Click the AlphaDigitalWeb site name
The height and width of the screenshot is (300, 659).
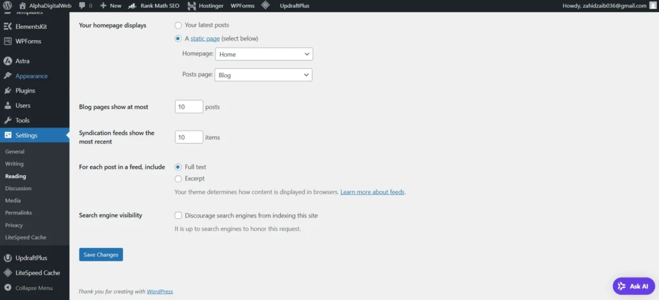(x=50, y=6)
